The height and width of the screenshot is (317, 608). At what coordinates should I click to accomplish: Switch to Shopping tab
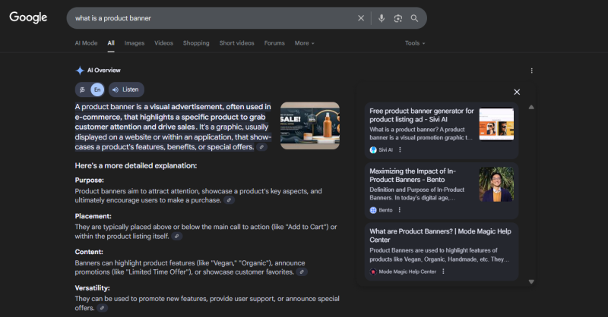click(x=196, y=43)
